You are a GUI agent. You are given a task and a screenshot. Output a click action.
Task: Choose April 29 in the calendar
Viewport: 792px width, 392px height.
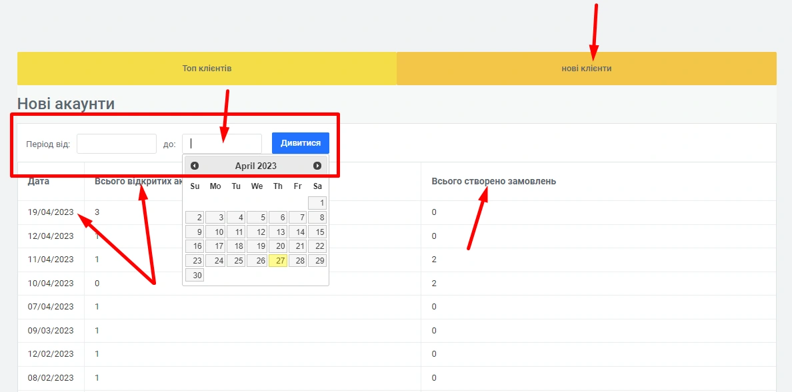click(x=317, y=261)
